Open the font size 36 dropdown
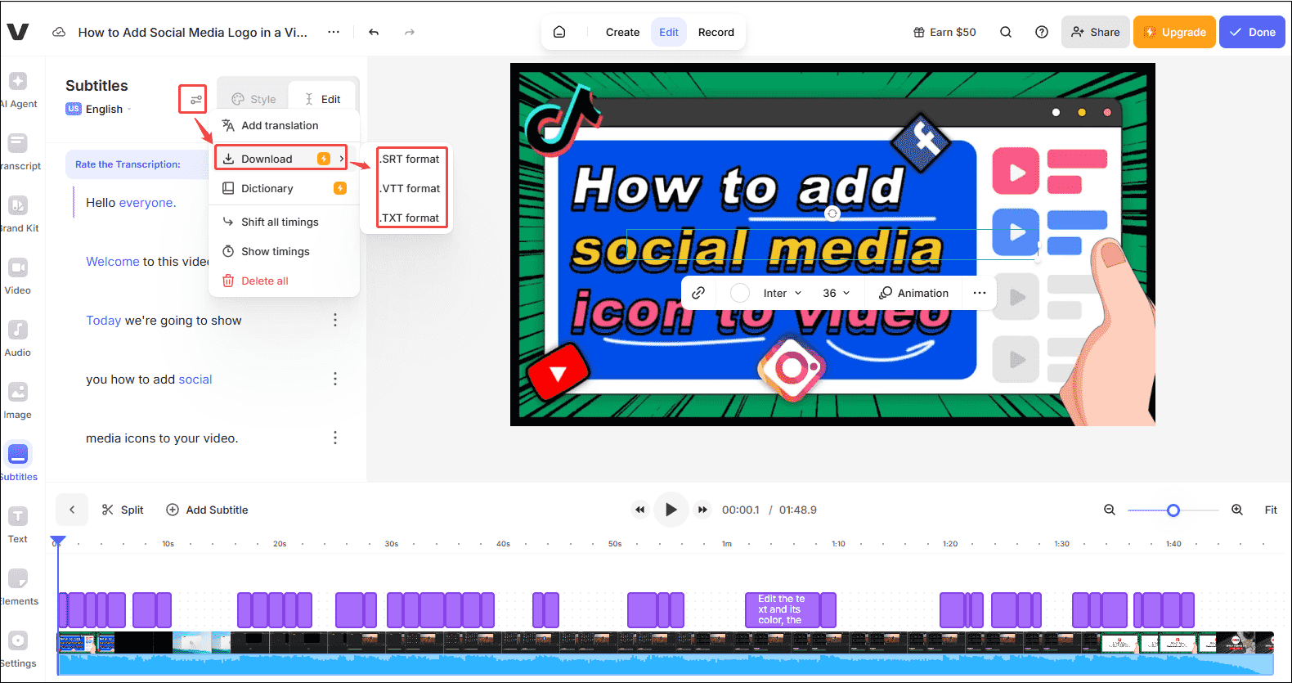The width and height of the screenshot is (1292, 683). pyautogui.click(x=836, y=293)
